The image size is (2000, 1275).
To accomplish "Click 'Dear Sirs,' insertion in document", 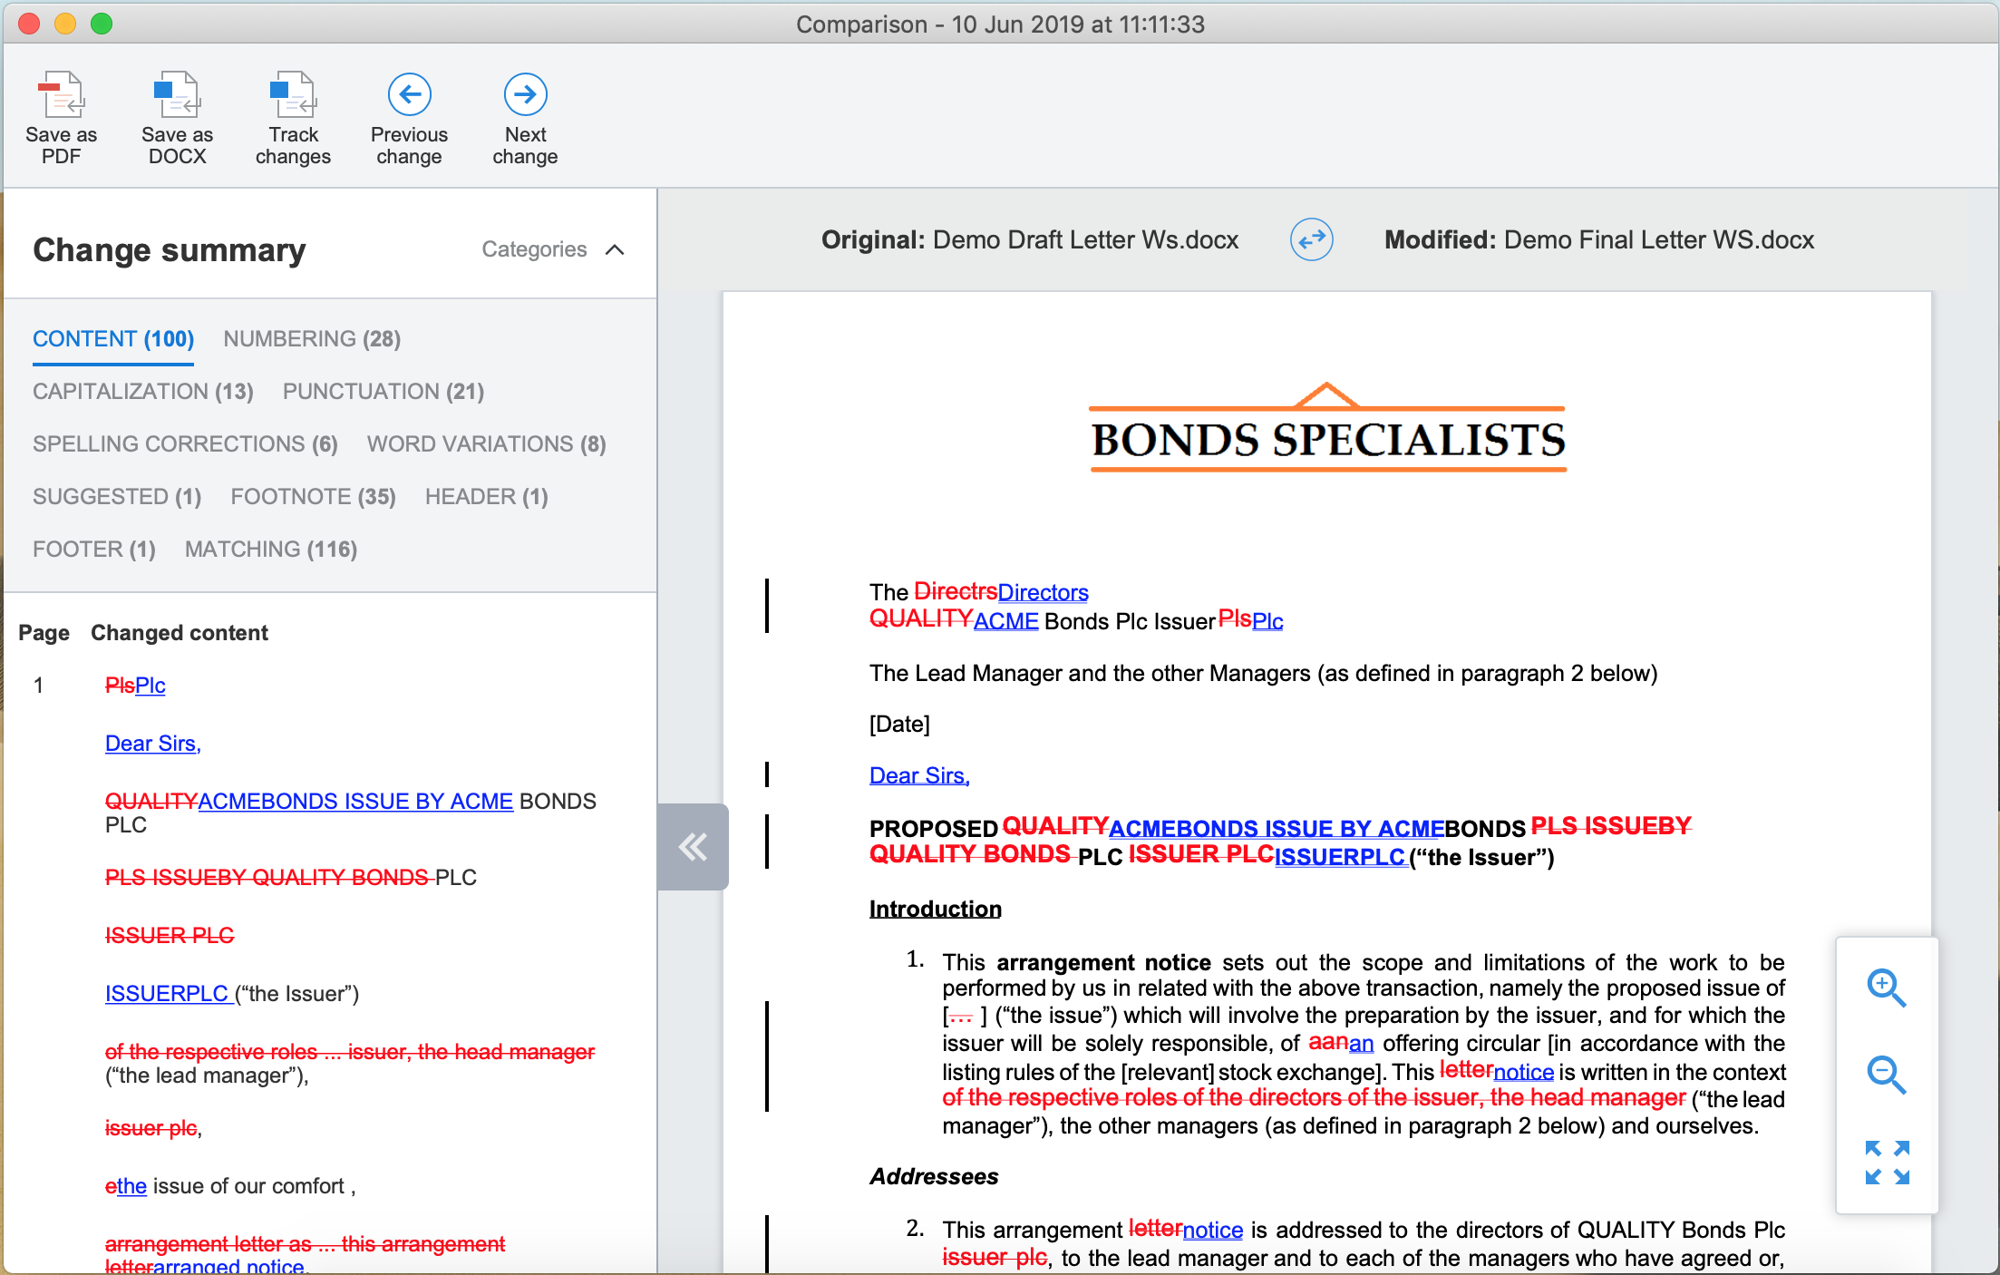I will point(919,775).
